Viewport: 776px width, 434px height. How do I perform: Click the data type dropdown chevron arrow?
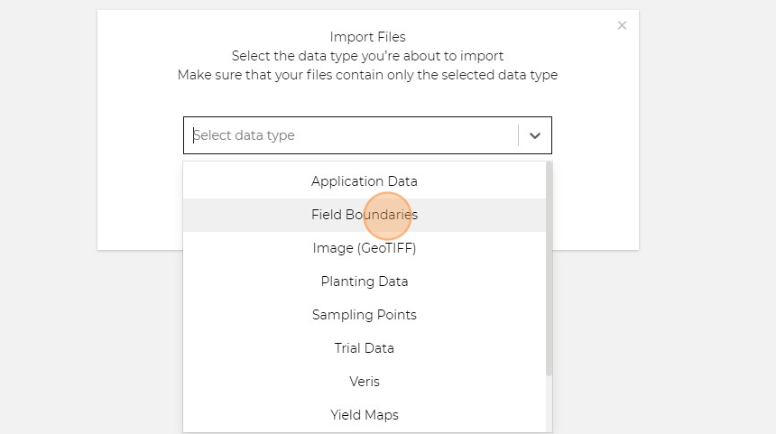(535, 135)
